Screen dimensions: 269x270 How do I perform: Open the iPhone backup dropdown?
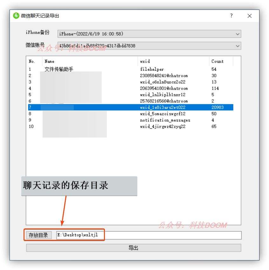coord(149,34)
